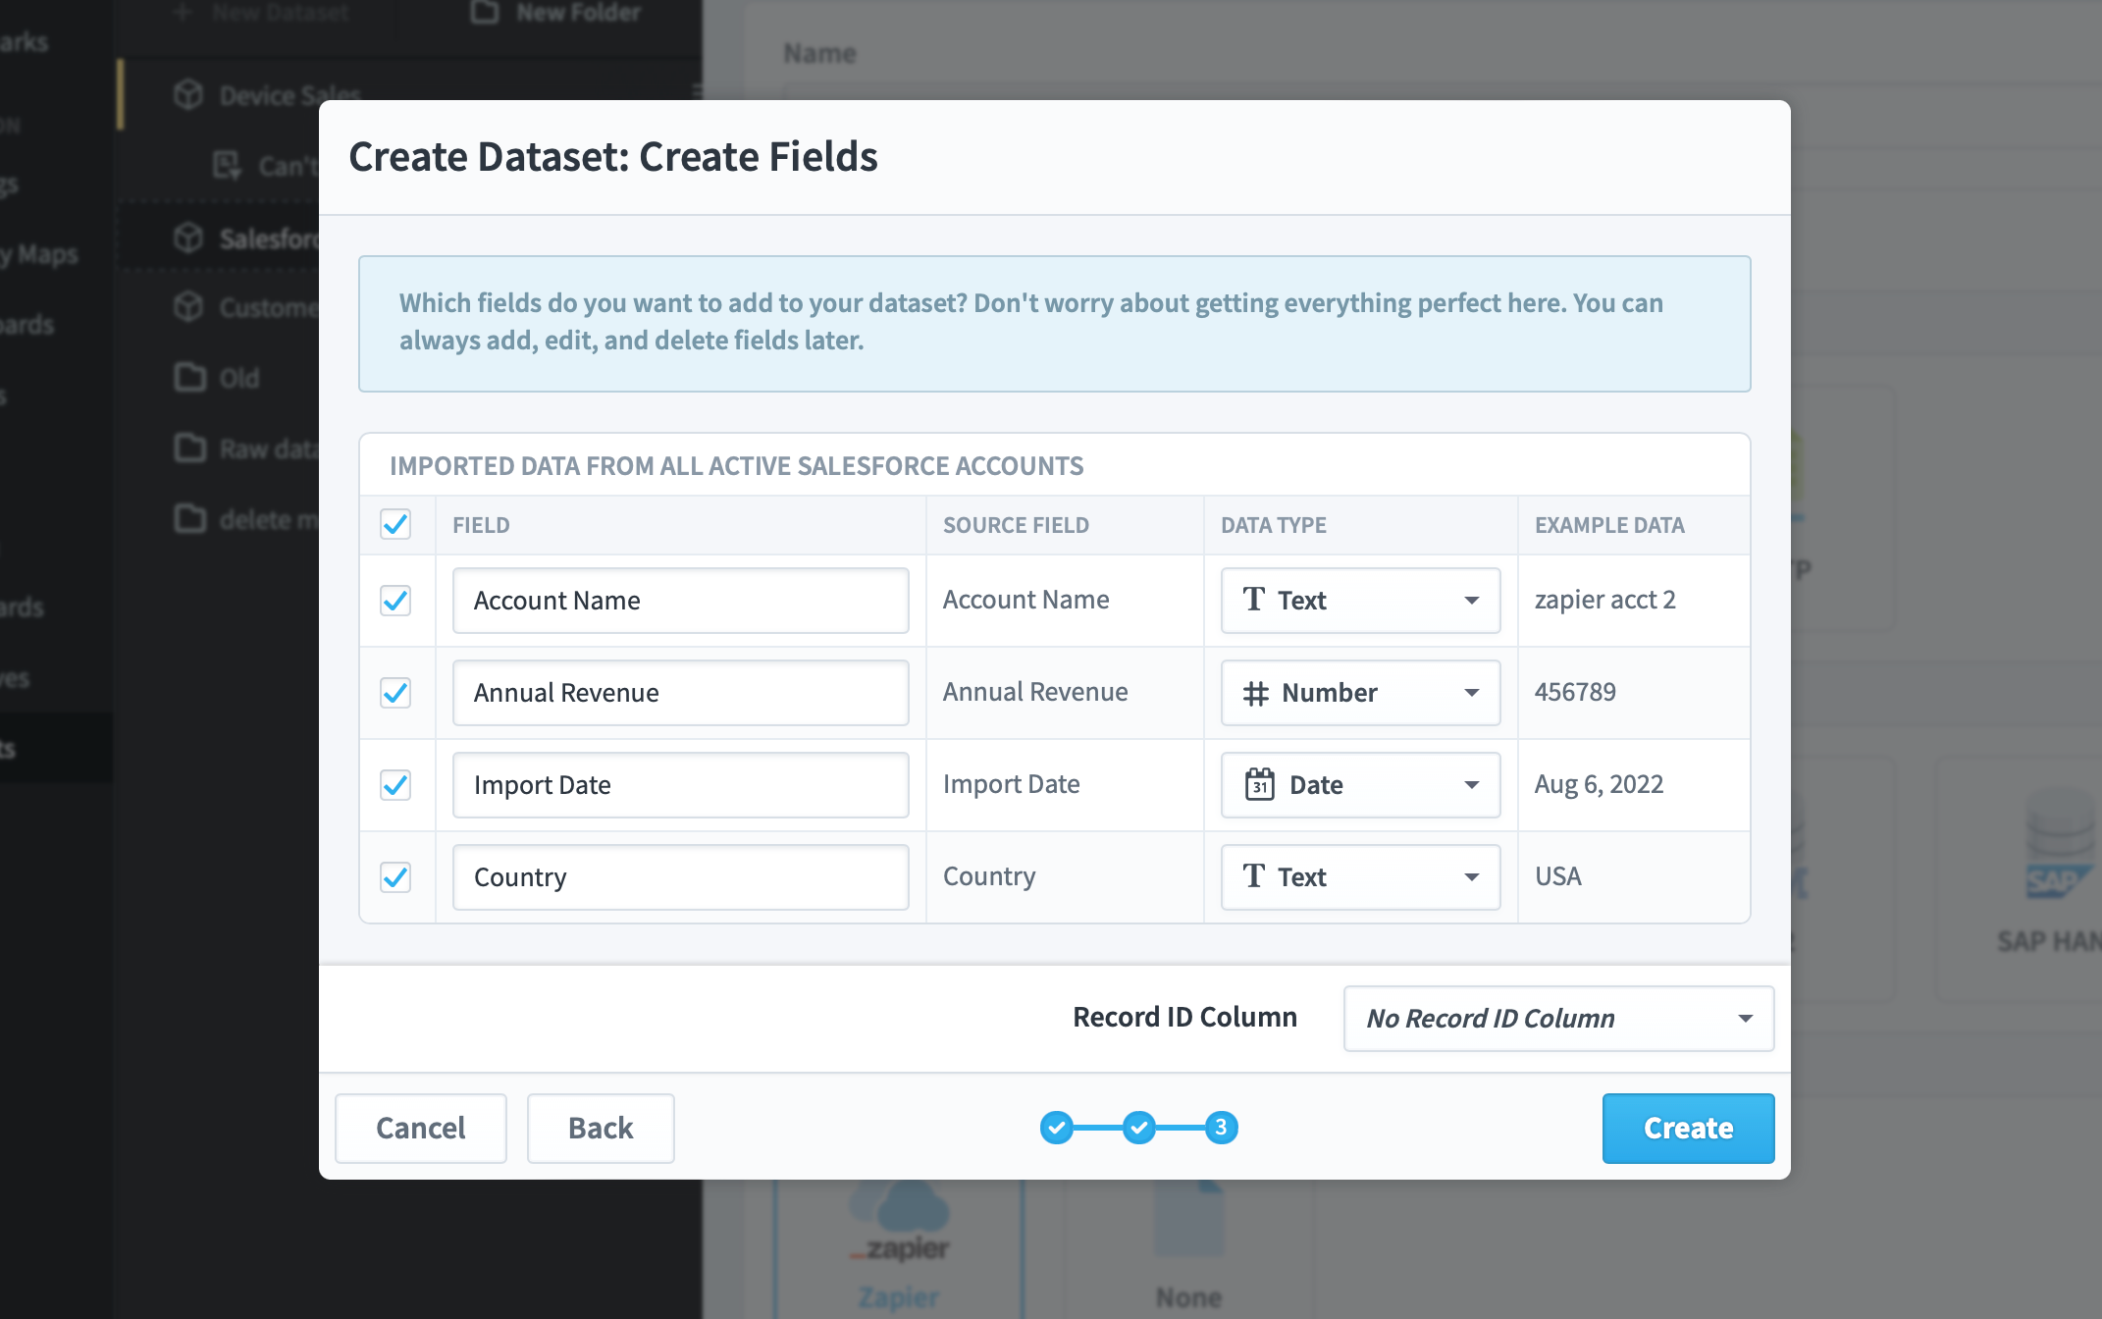Click the Text type icon for Country
This screenshot has height=1319, width=2102.
pos(1254,876)
